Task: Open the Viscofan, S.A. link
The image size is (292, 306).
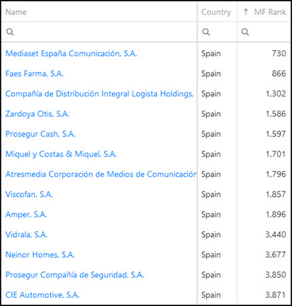Action: point(29,195)
